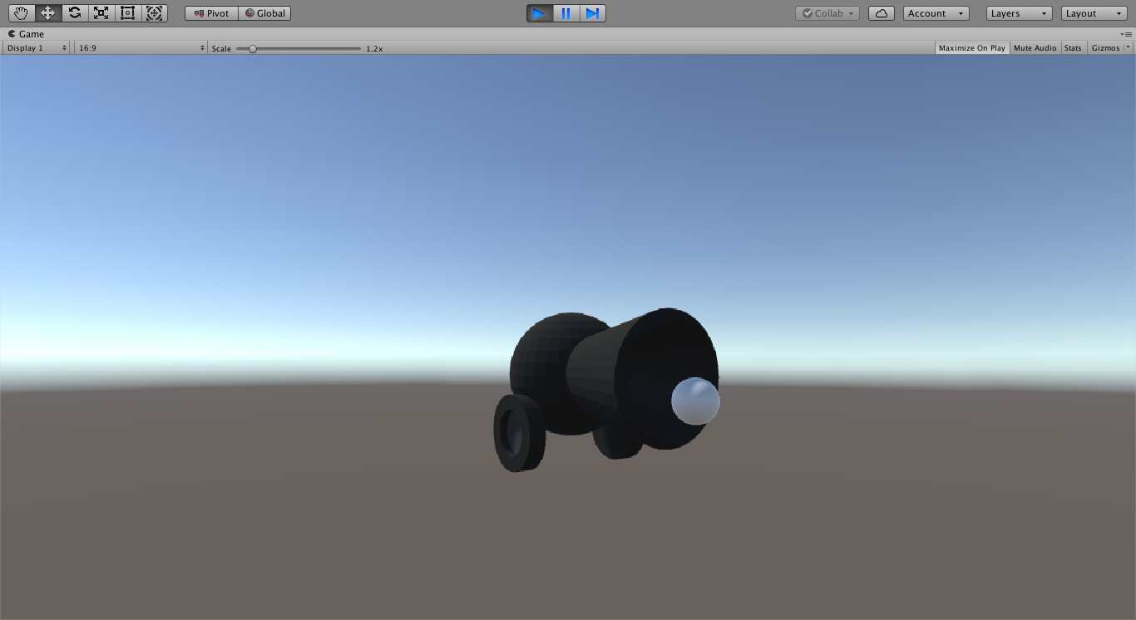Select the Rect Transform tool
The height and width of the screenshot is (620, 1136).
127,13
